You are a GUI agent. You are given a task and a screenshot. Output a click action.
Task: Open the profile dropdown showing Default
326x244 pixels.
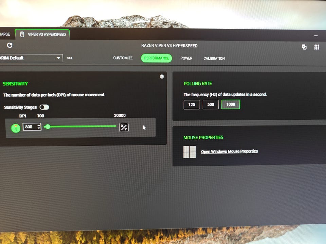31,58
